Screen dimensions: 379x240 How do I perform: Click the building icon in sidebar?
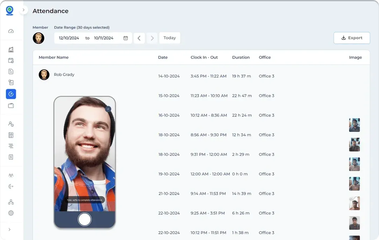tap(11, 49)
